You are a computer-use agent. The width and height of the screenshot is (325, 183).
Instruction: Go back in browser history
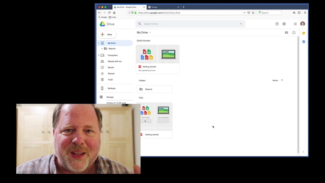[100, 13]
